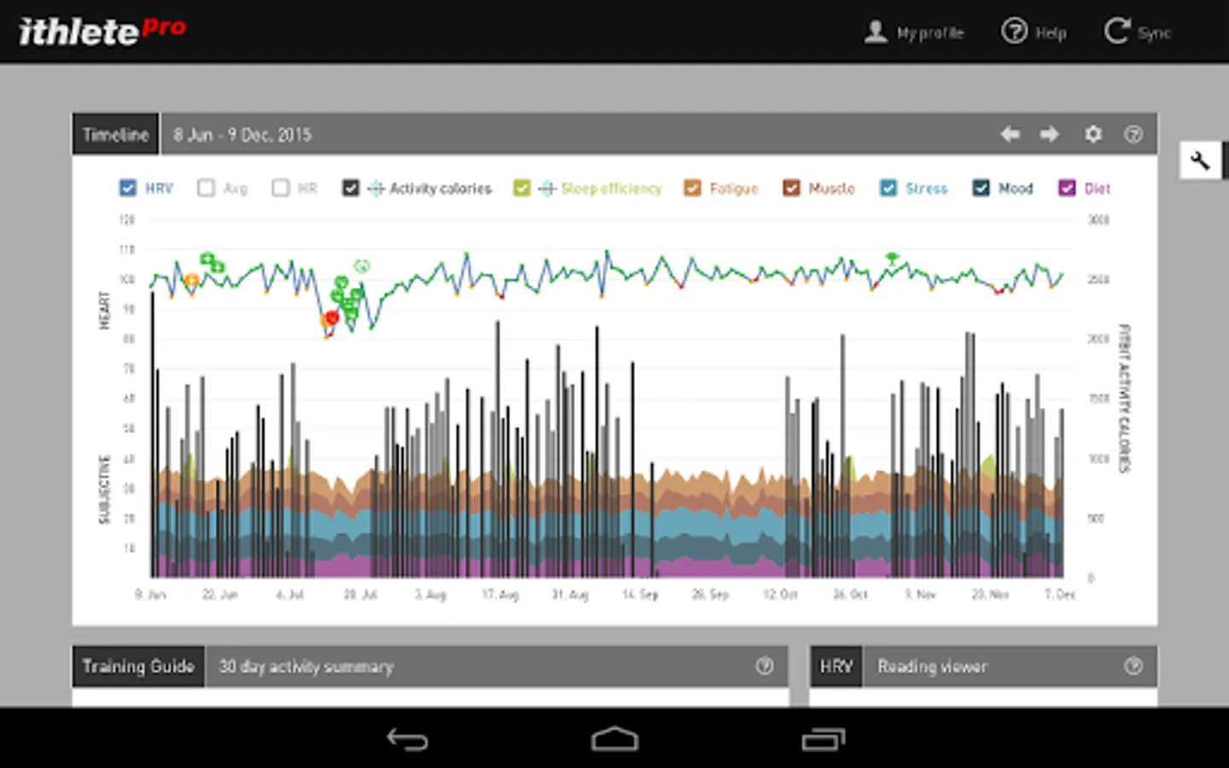Open the Help section
The height and width of the screenshot is (768, 1229).
pyautogui.click(x=1034, y=32)
